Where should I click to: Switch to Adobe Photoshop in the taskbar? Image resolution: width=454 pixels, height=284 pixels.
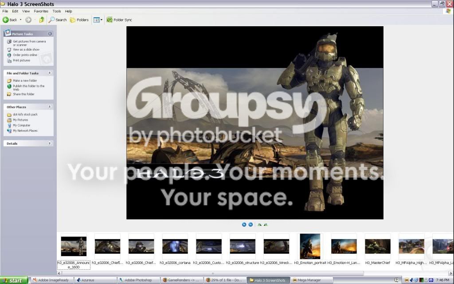pyautogui.click(x=138, y=280)
